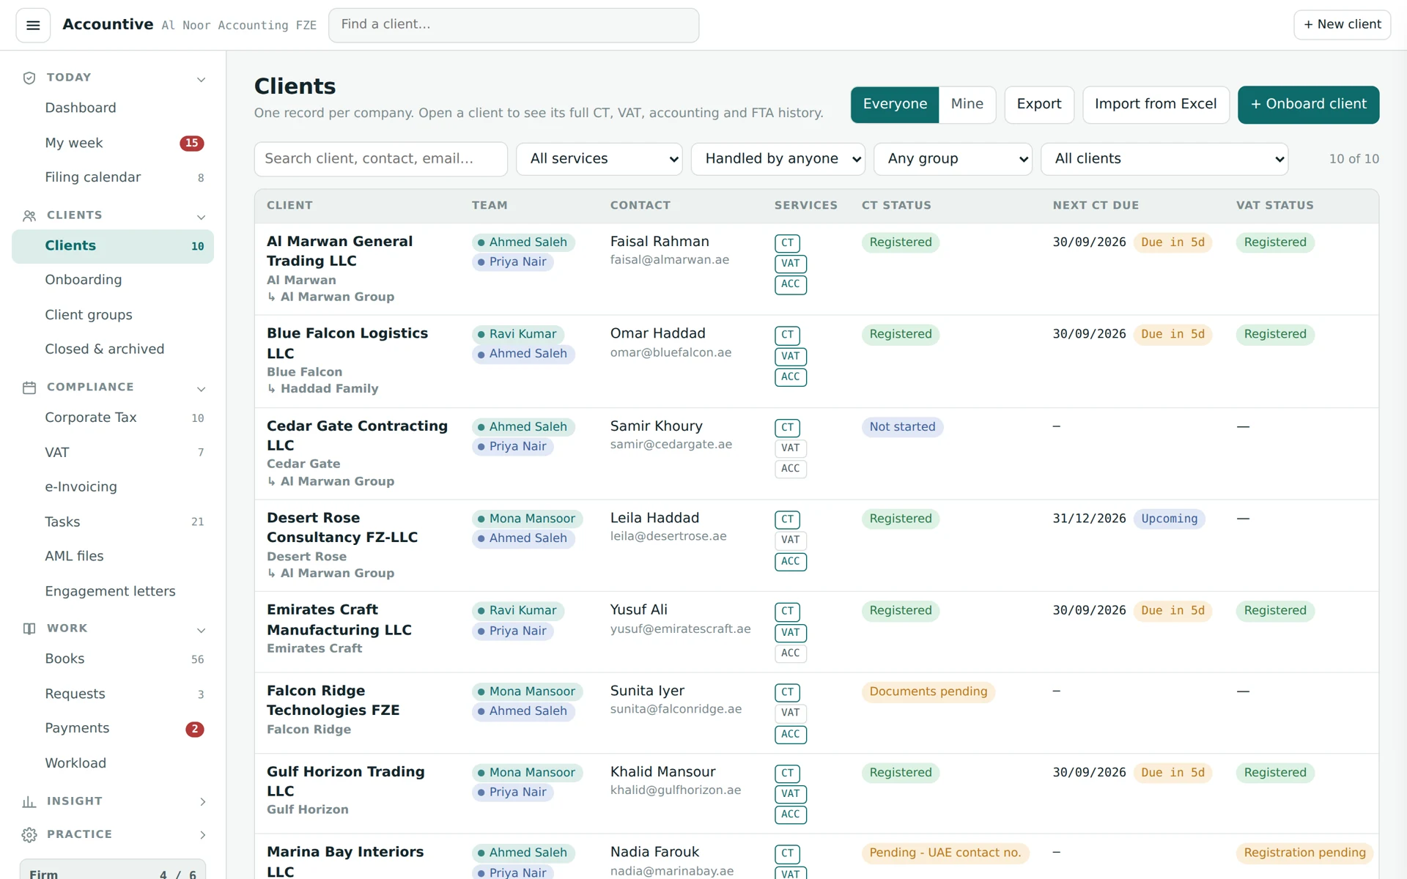Image resolution: width=1407 pixels, height=879 pixels.
Task: Open the All services filter dropdown
Action: (599, 159)
